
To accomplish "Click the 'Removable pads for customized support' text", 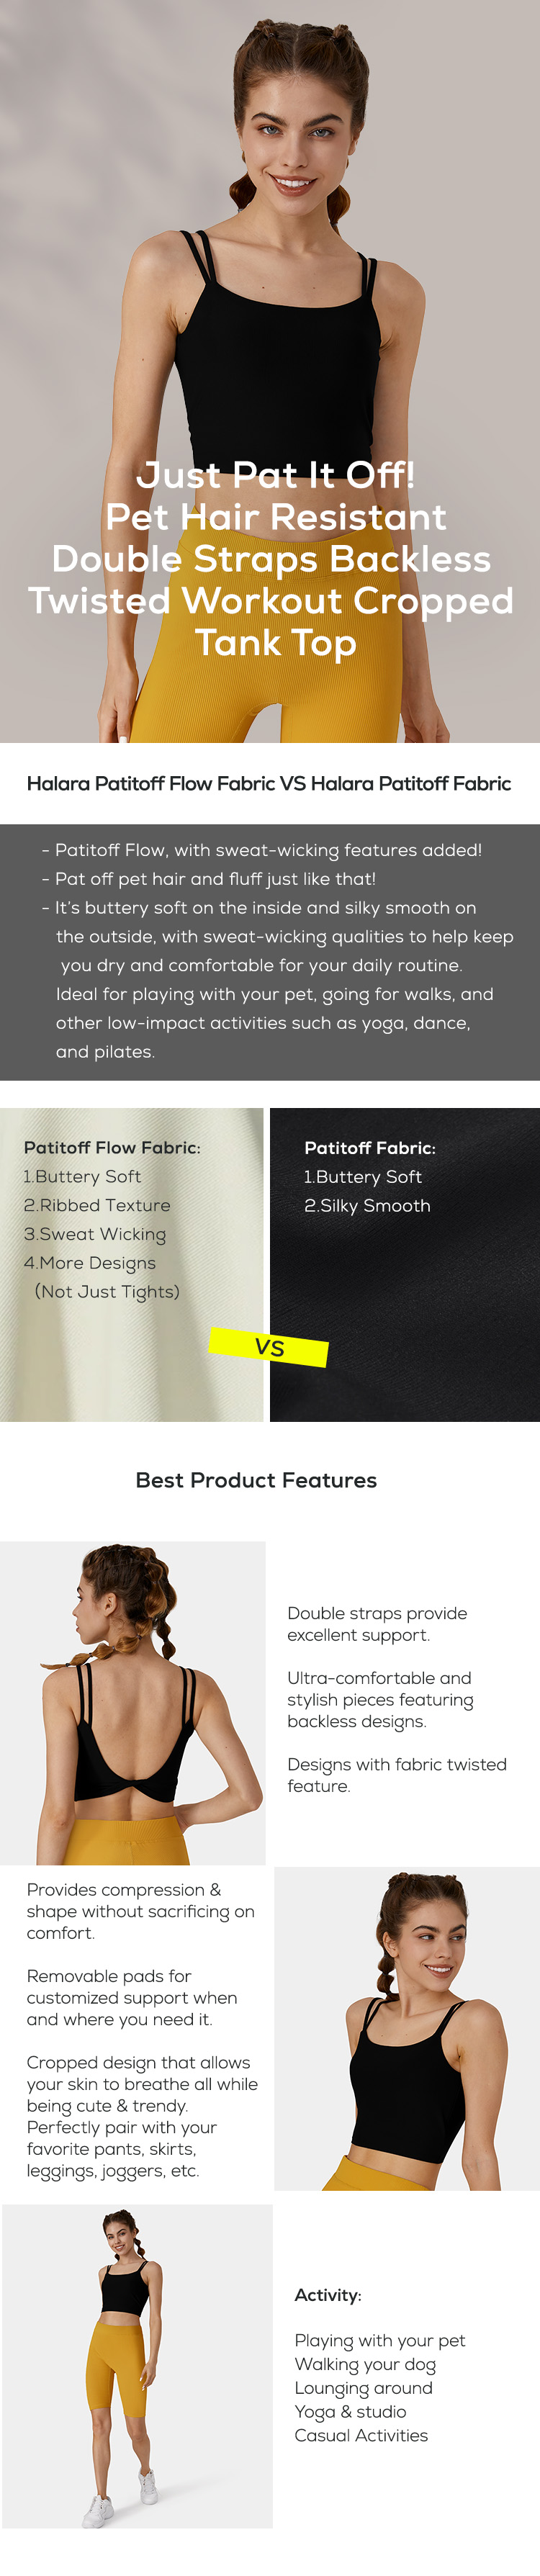I will 132,1997.
